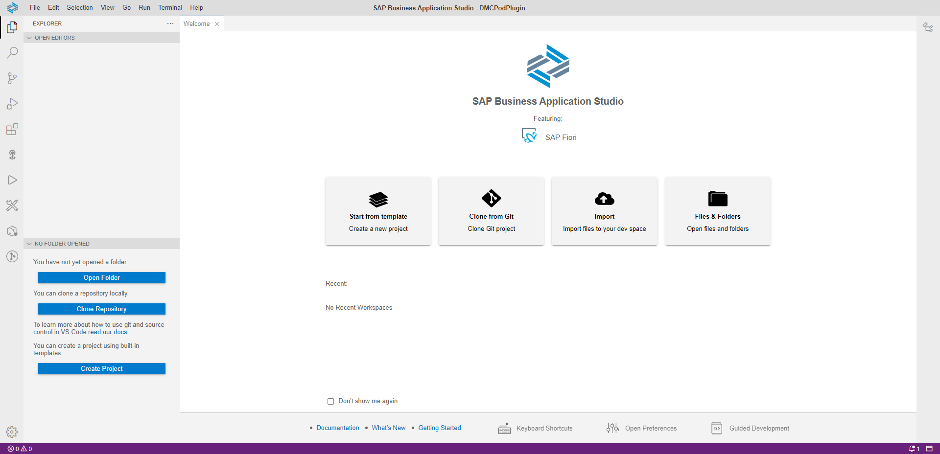This screenshot has width=940, height=454.
Task: Click the notifications bell in status bar
Action: click(914, 449)
